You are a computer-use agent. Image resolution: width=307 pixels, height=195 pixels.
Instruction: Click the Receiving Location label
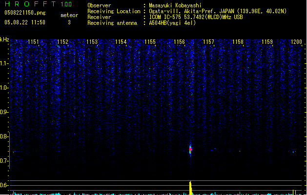pyautogui.click(x=114, y=11)
